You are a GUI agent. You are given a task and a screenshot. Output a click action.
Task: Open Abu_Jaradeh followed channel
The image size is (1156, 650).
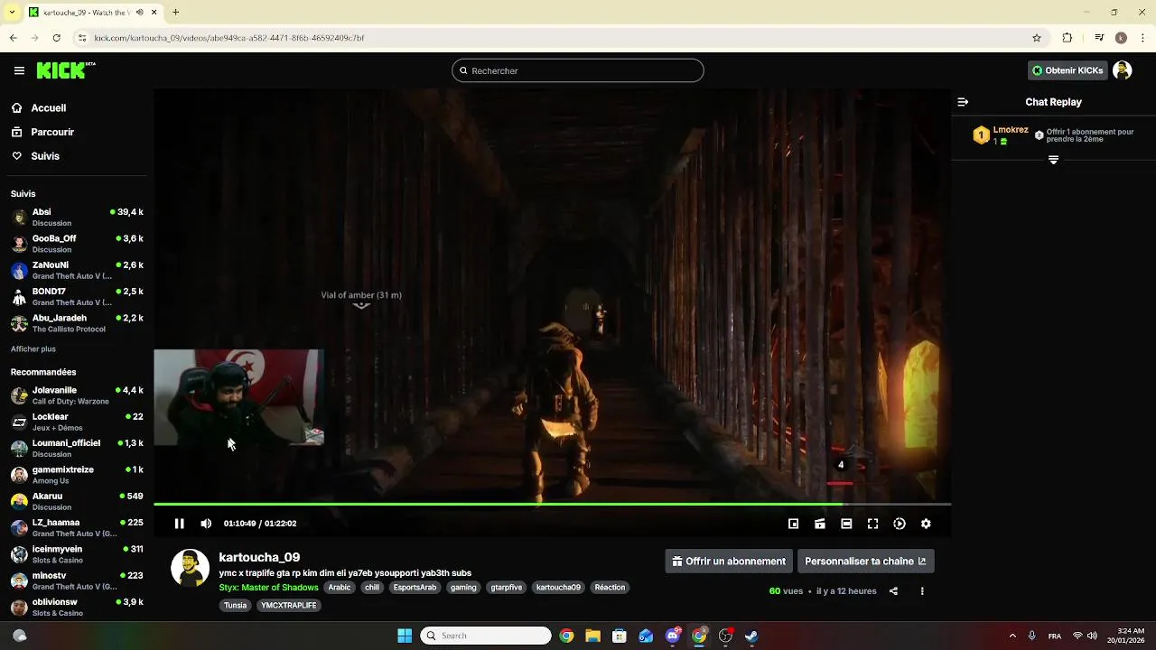77,323
